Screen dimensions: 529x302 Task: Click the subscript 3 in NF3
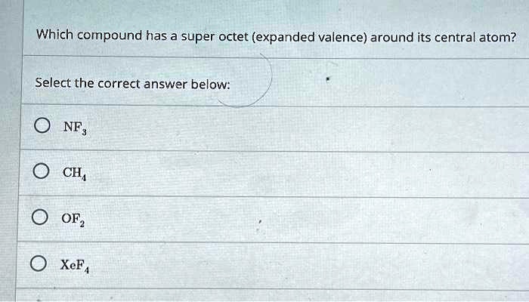(85, 131)
